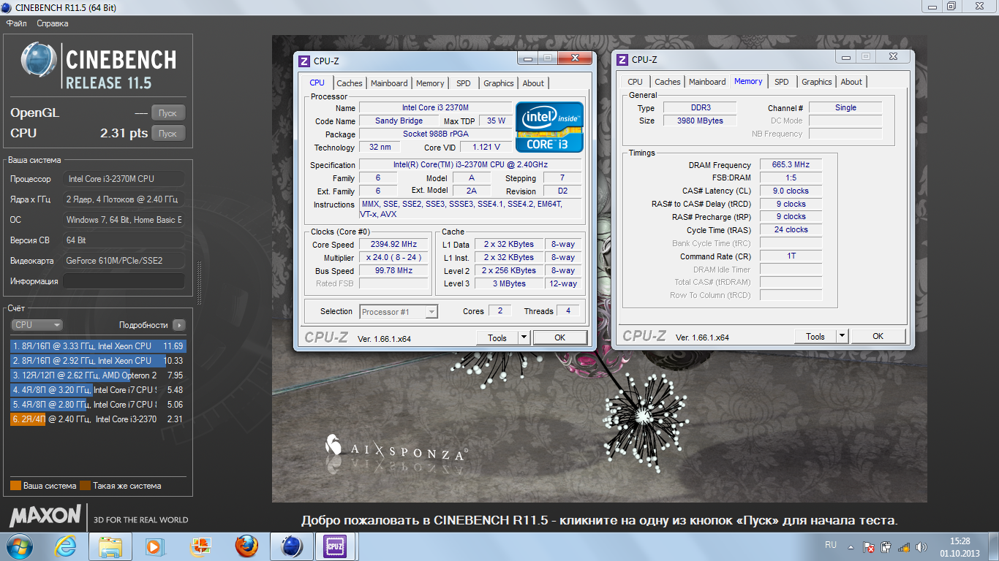
Task: Click OK in left CPU-Z window
Action: [x=560, y=337]
